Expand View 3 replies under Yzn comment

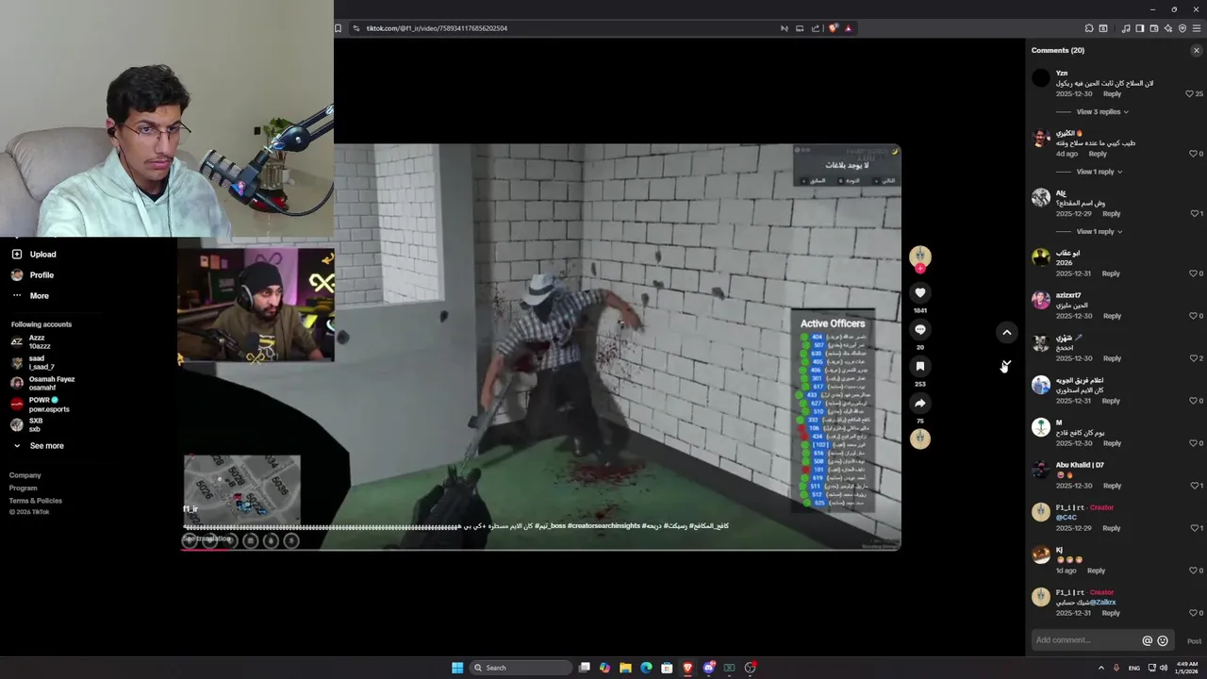[1102, 112]
